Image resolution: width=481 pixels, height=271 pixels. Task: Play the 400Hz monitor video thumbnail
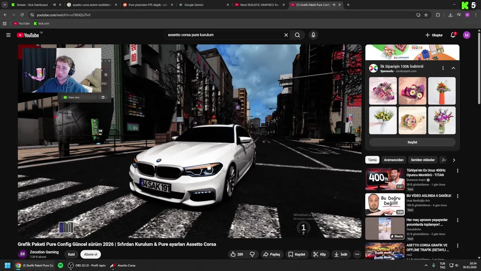pos(385,179)
